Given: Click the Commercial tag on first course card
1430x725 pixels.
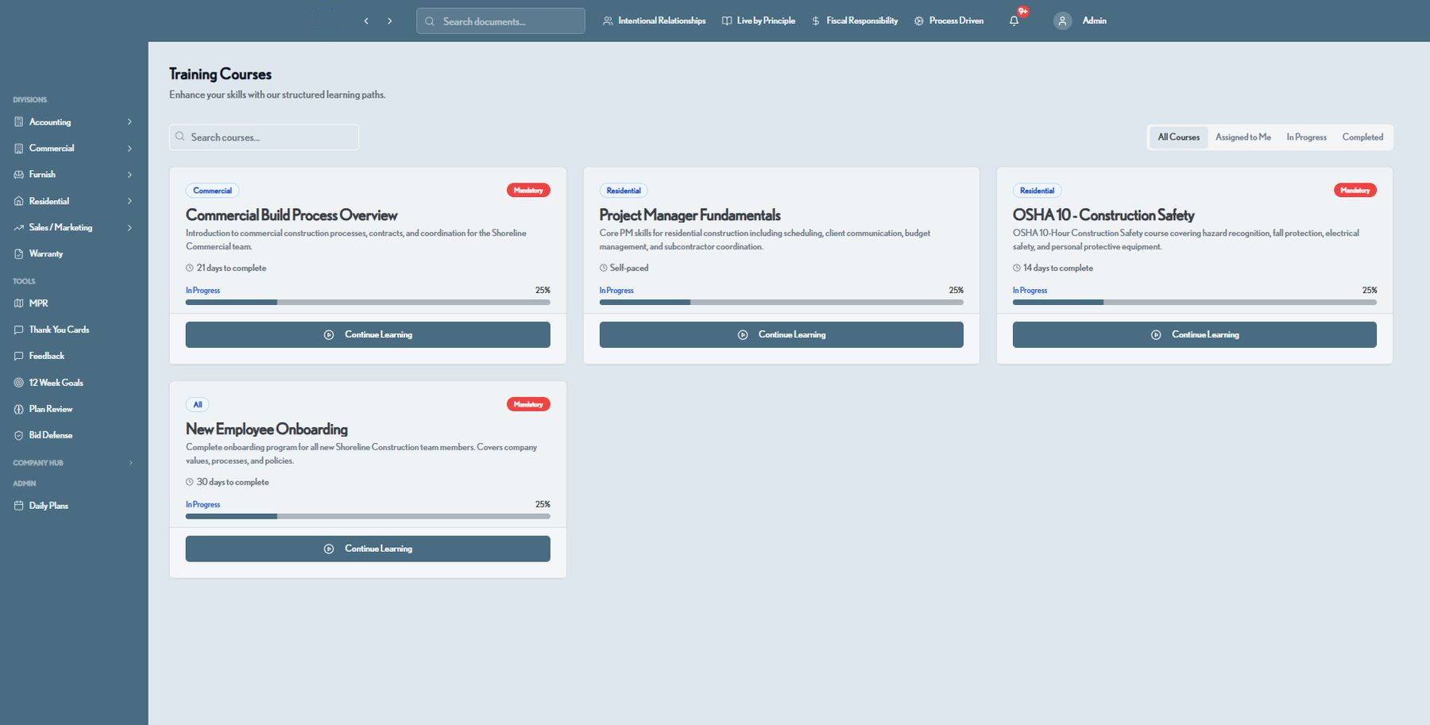Looking at the screenshot, I should pos(212,191).
